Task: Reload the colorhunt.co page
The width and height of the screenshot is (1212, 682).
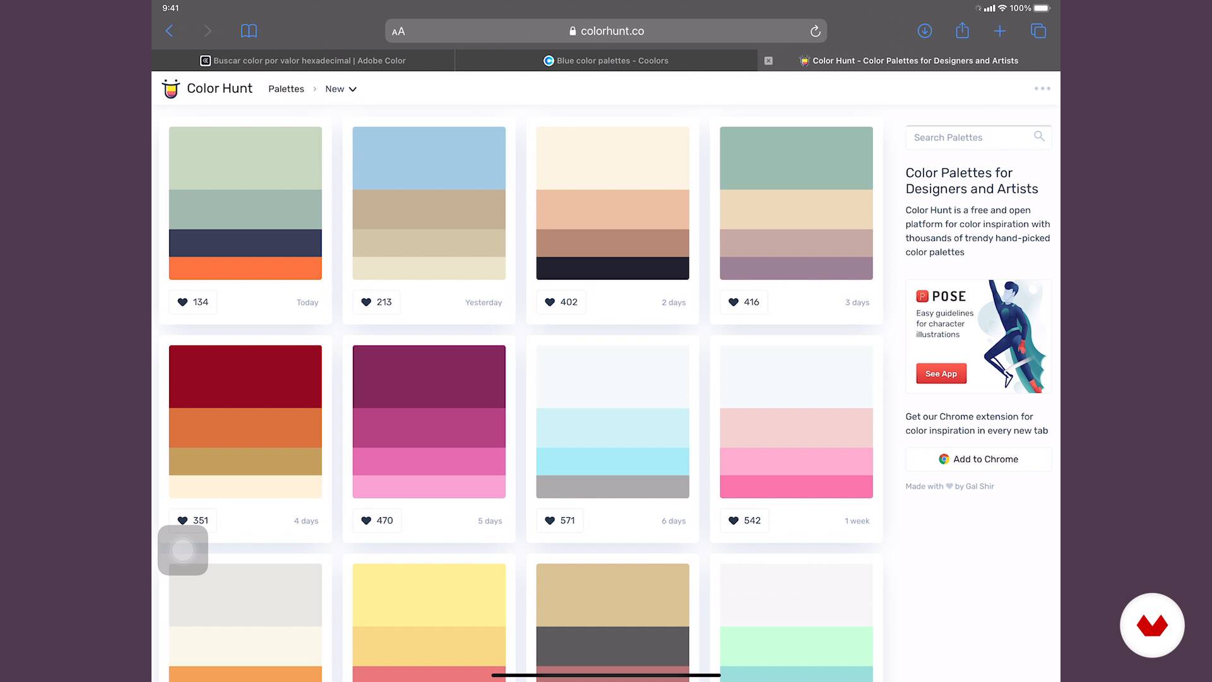Action: (815, 31)
